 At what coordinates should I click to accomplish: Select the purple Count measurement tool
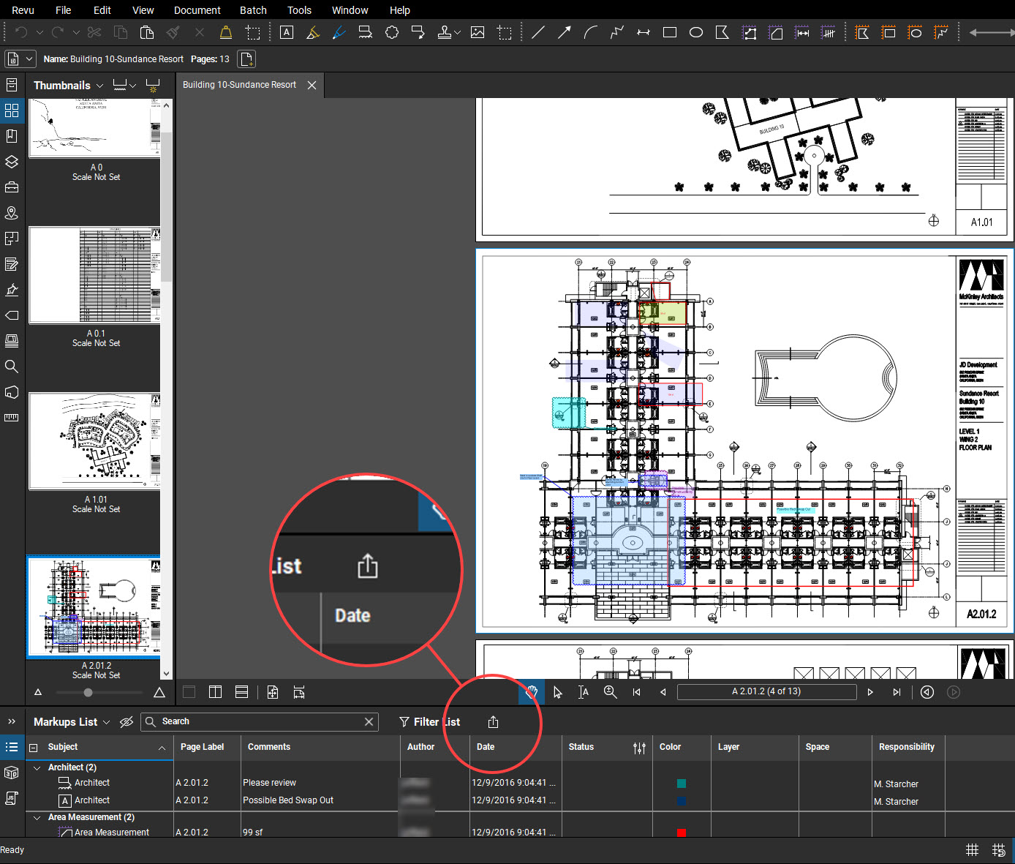point(829,32)
